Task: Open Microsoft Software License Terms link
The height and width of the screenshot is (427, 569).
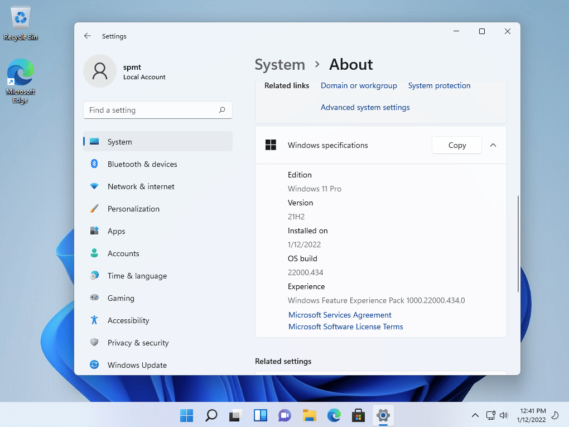Action: pyautogui.click(x=345, y=327)
